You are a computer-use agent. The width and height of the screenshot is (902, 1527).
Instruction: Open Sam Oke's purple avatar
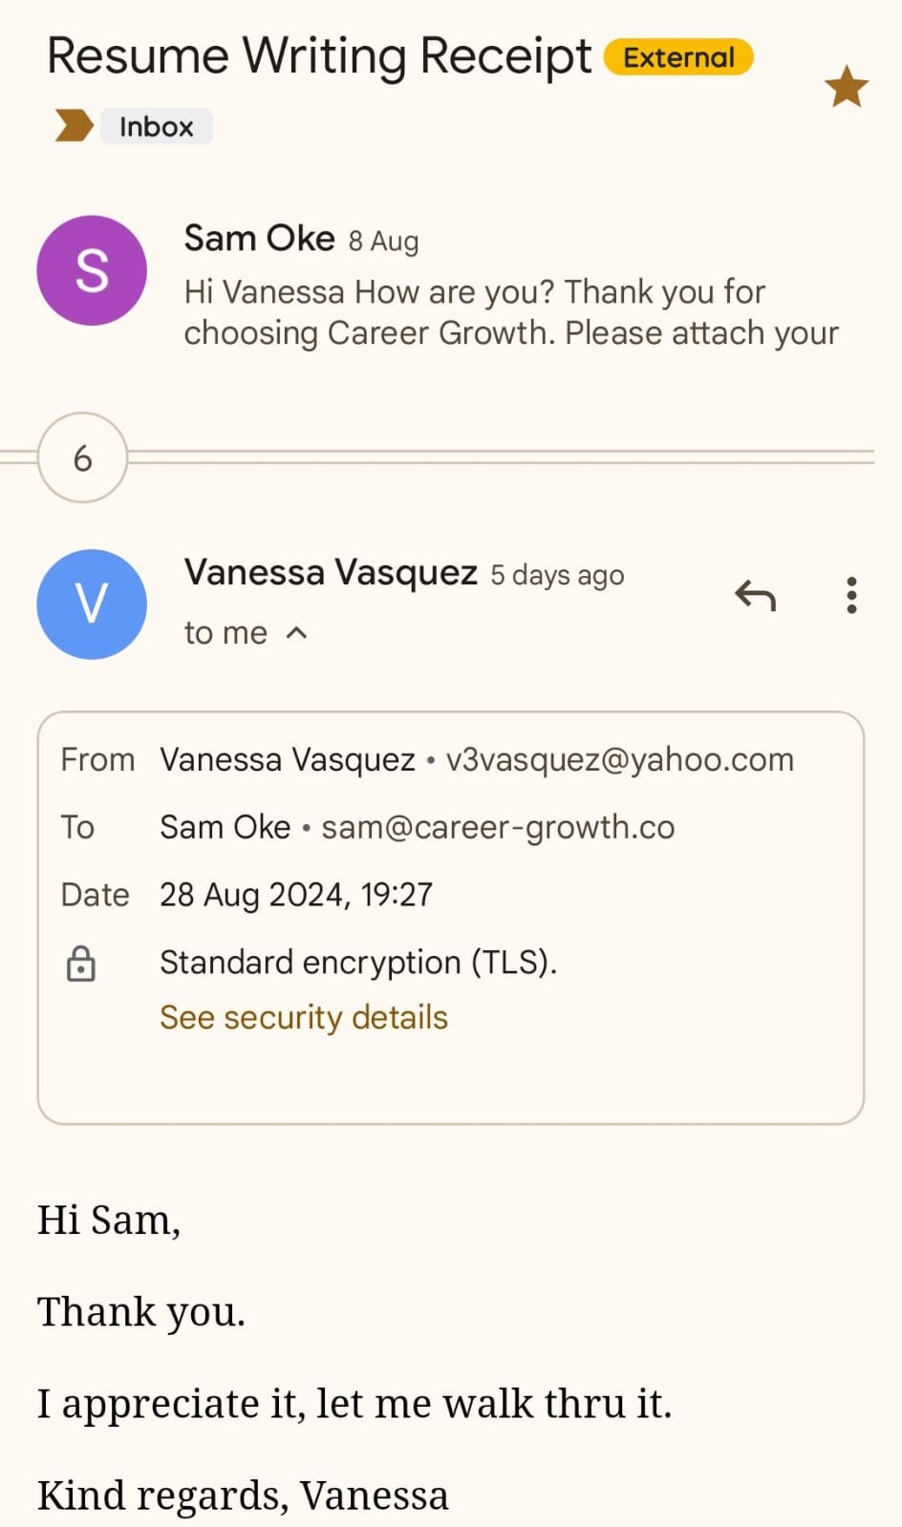click(x=92, y=270)
